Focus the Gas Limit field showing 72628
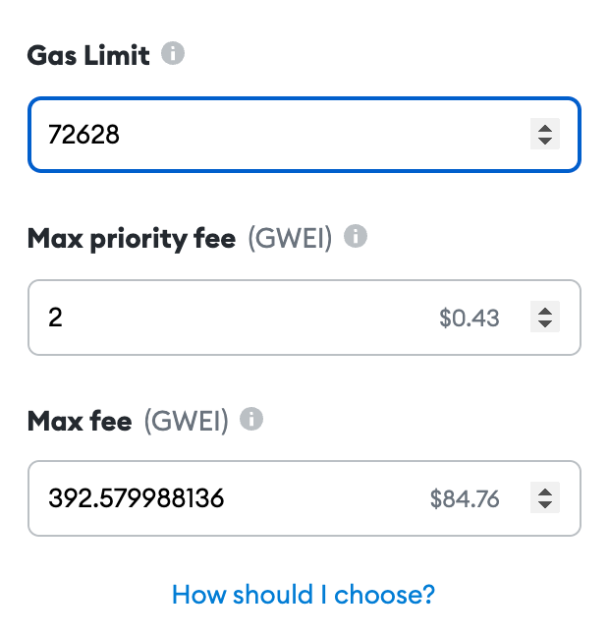Screen dimensions: 609x637 304,135
